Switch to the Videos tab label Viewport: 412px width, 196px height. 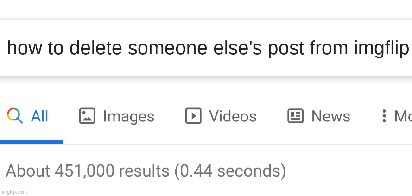click(233, 116)
